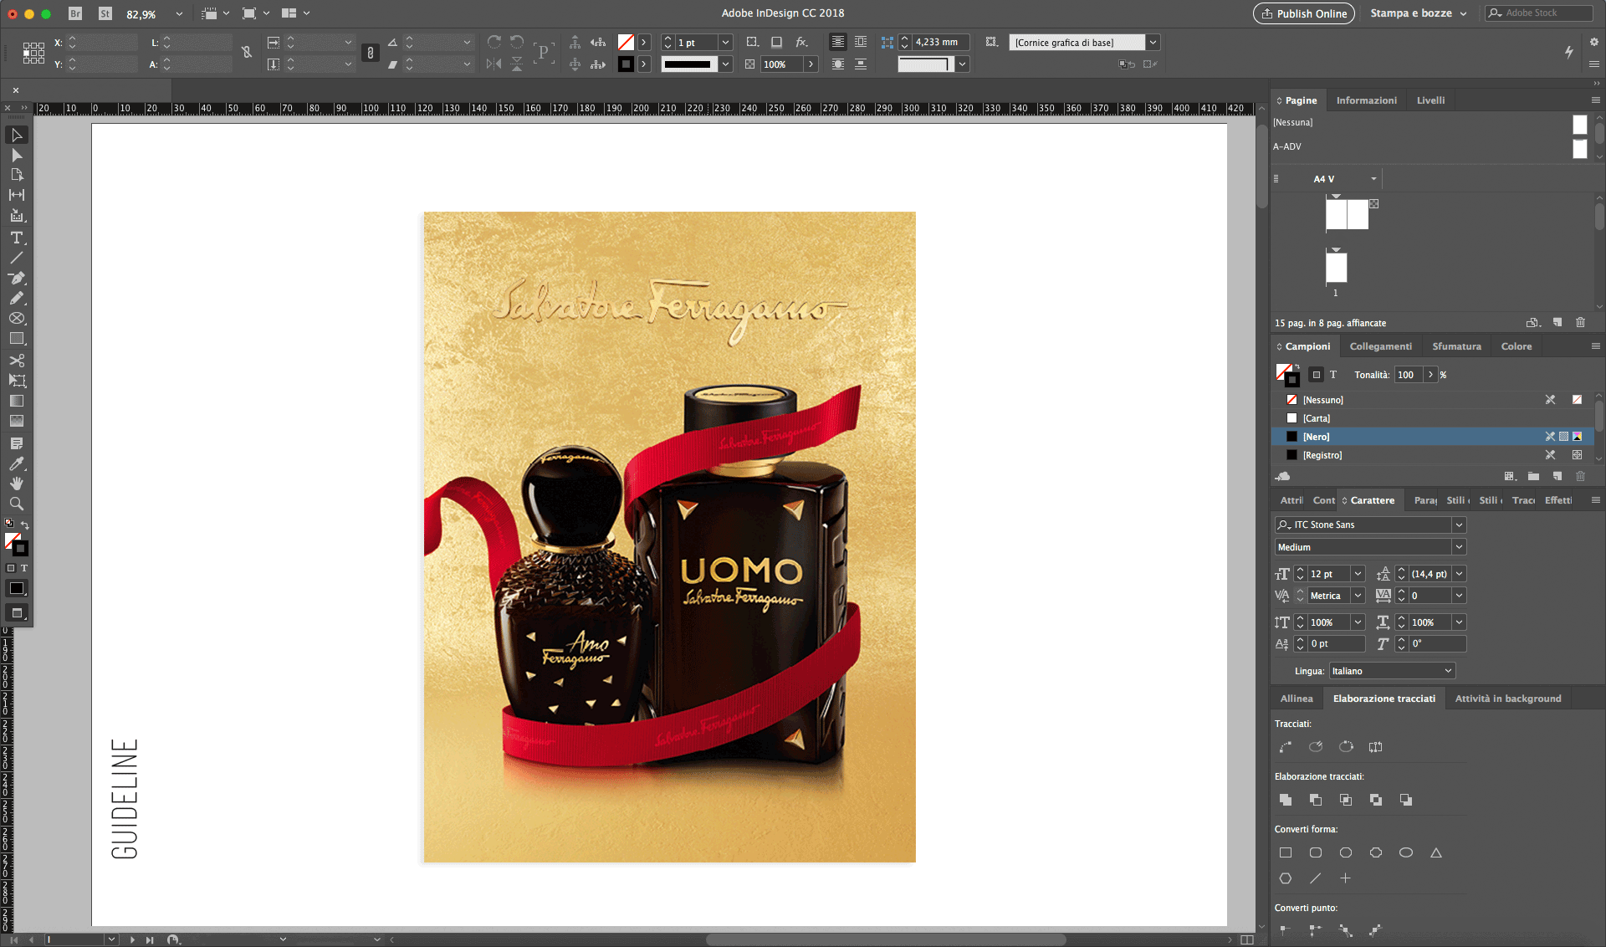Image resolution: width=1606 pixels, height=947 pixels.
Task: Open the Medium font style dropdown
Action: point(1459,547)
